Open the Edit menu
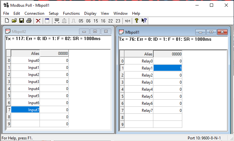 (x=17, y=13)
